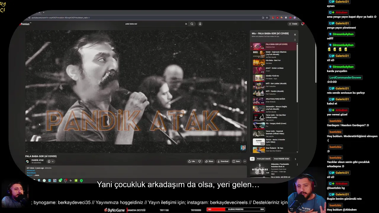Image resolution: width=379 pixels, height=213 pixels.
Task: Select the 'From PANDİK ATAK' chip
Action: pos(281,159)
